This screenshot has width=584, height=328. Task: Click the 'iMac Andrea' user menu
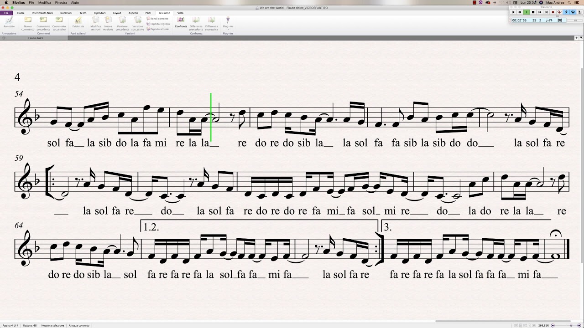[554, 2]
